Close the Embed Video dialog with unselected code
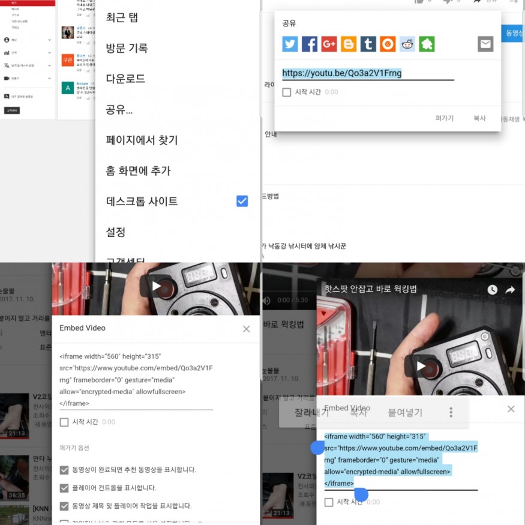The width and height of the screenshot is (525, 525). pyautogui.click(x=247, y=329)
